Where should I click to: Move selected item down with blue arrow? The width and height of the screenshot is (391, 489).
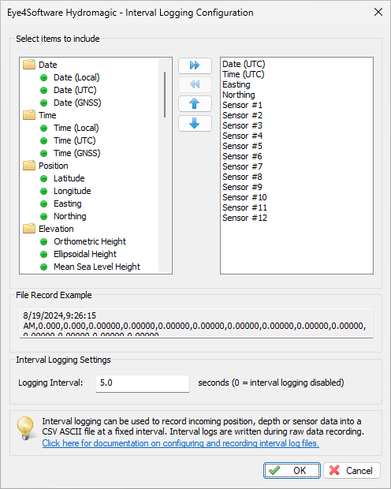click(195, 123)
